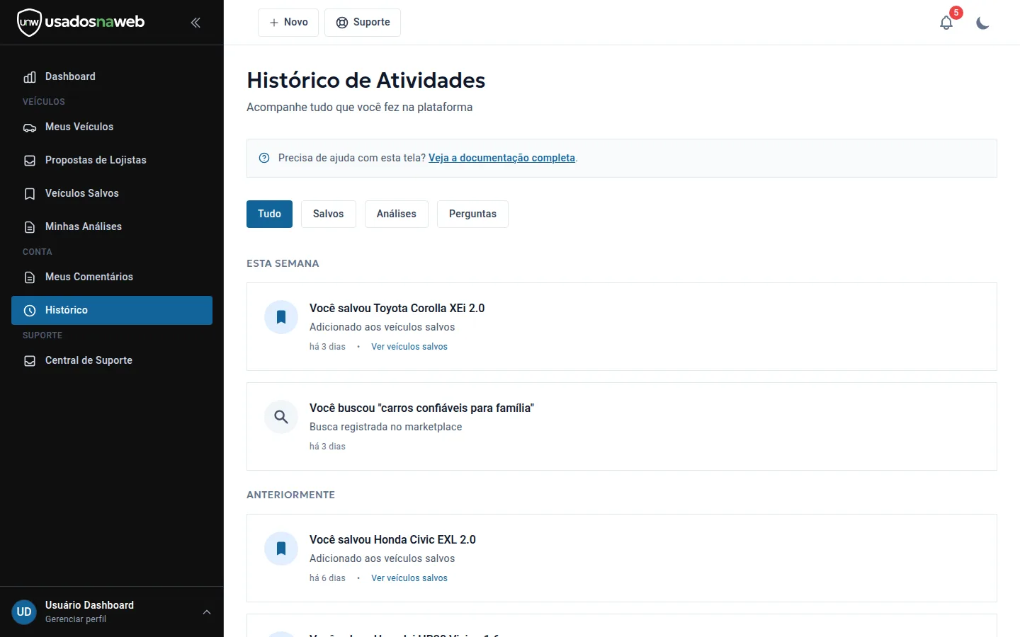Image resolution: width=1020 pixels, height=637 pixels.
Task: Click 'Ver veículos salvos' under Toyota Corolla
Action: pyautogui.click(x=409, y=347)
